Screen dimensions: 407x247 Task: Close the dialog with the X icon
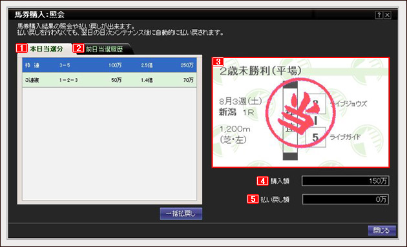pyautogui.click(x=387, y=15)
